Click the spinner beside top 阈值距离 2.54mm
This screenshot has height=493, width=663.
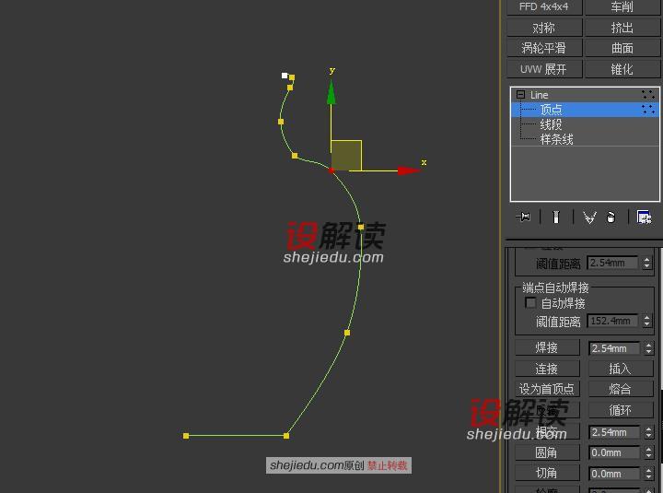point(647,263)
